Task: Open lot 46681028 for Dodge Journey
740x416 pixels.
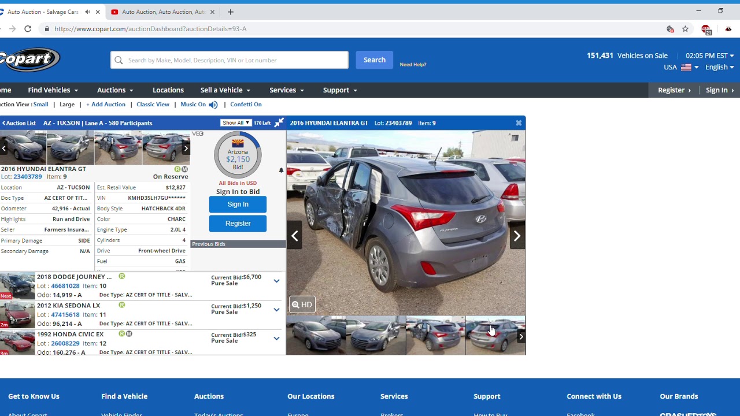Action: coord(65,286)
